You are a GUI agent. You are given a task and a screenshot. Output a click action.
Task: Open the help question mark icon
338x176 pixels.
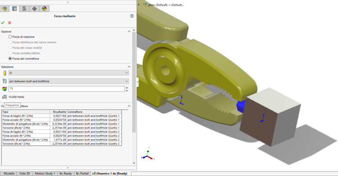tap(132, 16)
